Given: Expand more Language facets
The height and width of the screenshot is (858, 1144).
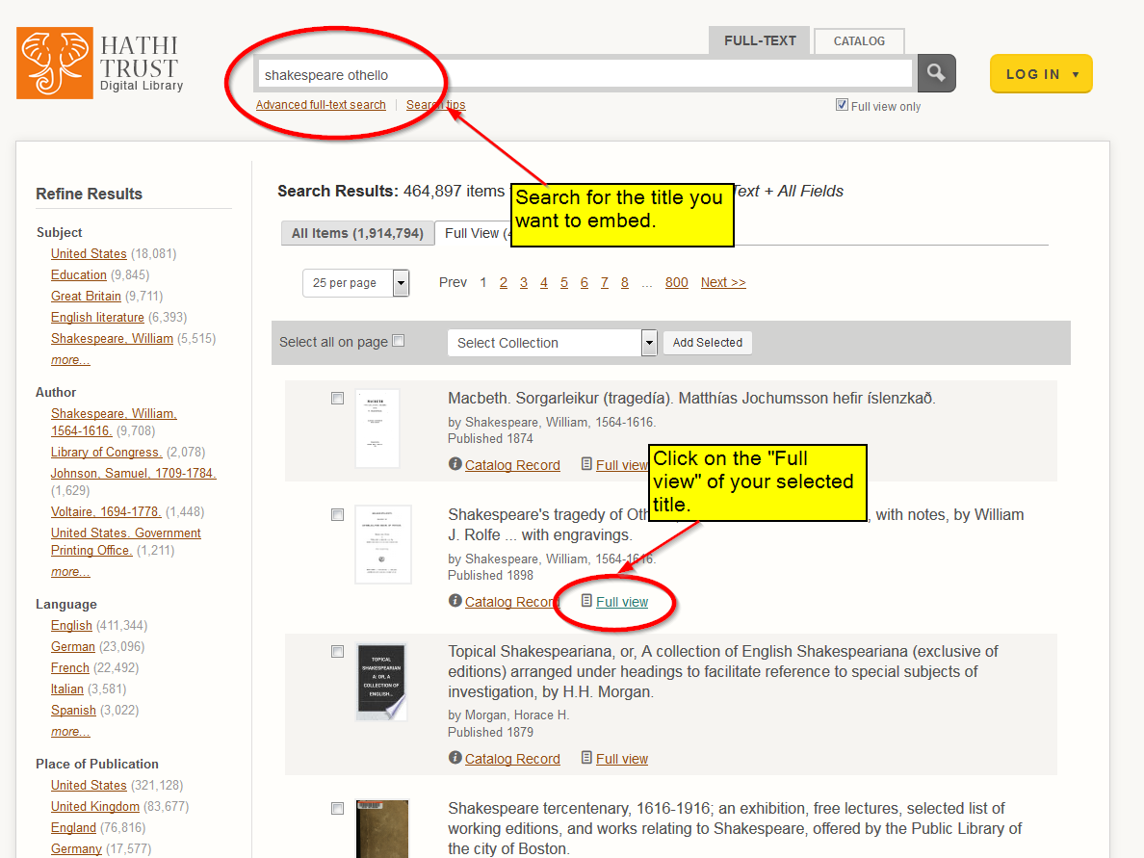Looking at the screenshot, I should click(x=70, y=731).
